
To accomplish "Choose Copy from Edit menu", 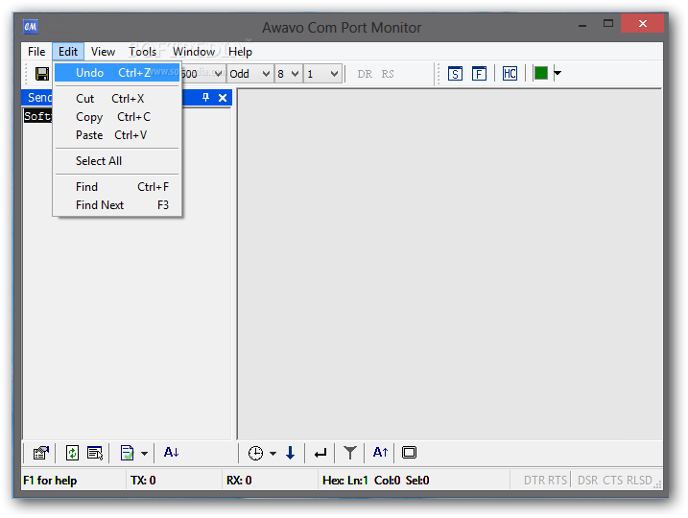I will (117, 117).
